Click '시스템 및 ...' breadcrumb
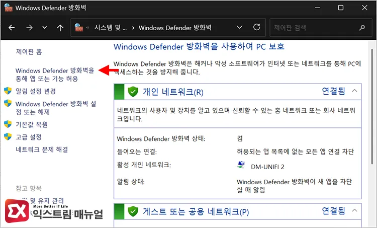Viewport: 377px width, 228px height. [111, 28]
